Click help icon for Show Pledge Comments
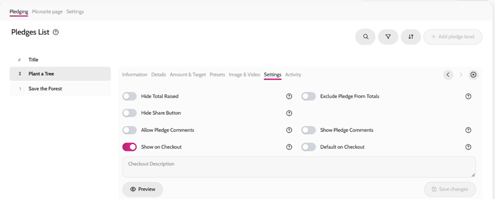The image size is (495, 199). (x=468, y=130)
